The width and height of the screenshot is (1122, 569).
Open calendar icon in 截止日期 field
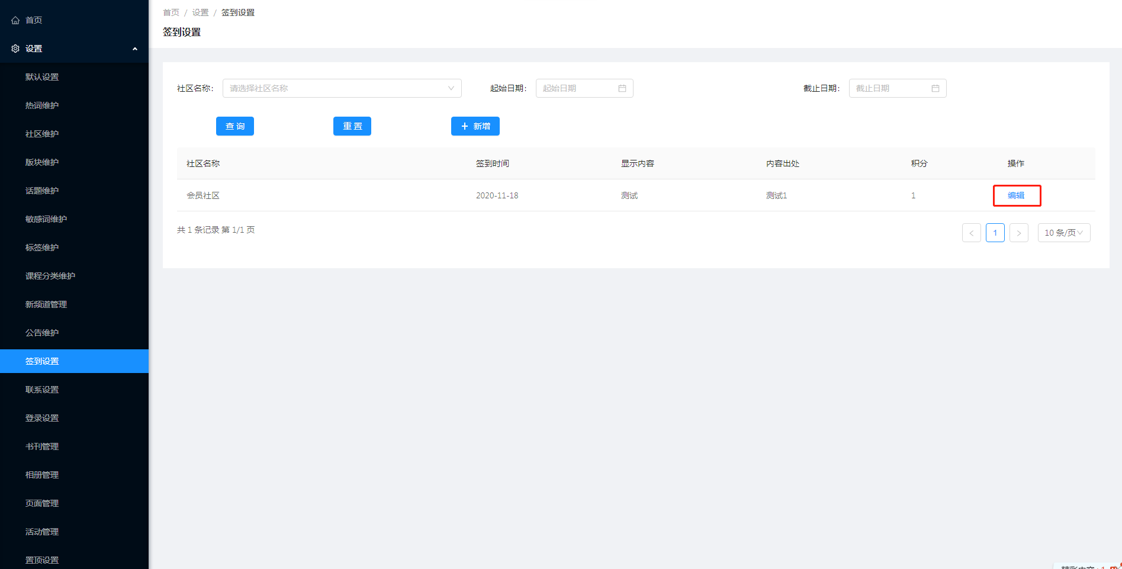935,88
